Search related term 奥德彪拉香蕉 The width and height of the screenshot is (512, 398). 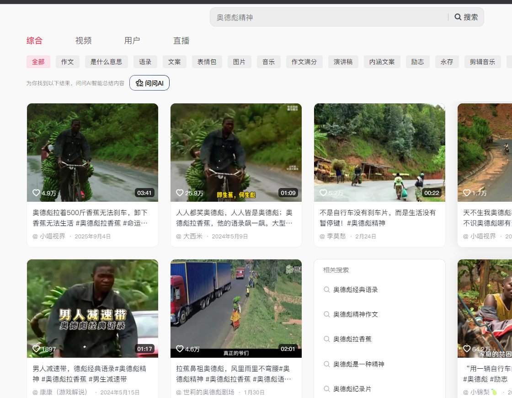[x=352, y=339]
